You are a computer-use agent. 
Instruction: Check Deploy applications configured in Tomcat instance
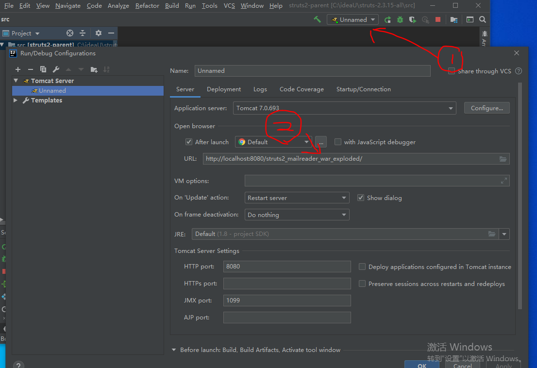coord(362,267)
